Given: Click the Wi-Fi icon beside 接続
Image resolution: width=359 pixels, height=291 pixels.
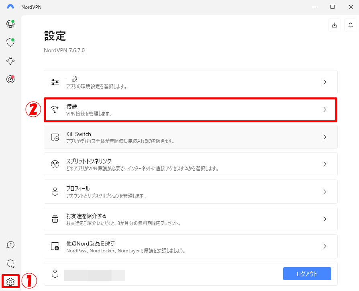Looking at the screenshot, I should 55,109.
